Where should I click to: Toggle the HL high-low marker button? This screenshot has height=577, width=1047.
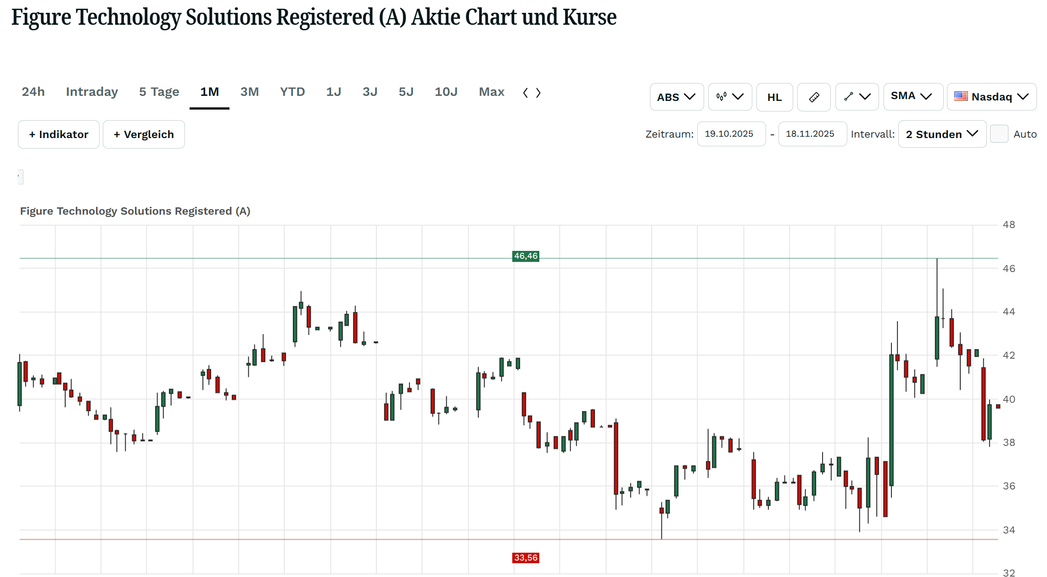pos(774,97)
